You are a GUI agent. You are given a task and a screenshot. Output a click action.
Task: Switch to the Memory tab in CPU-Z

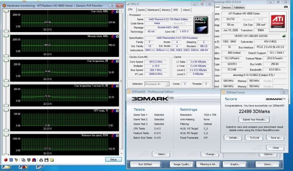pos(166,10)
